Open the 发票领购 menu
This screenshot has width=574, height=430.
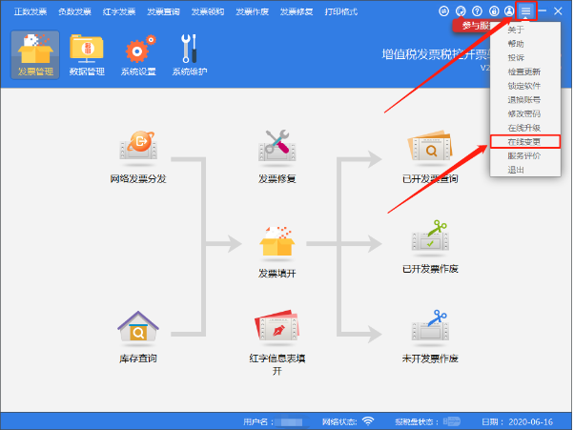pos(208,11)
